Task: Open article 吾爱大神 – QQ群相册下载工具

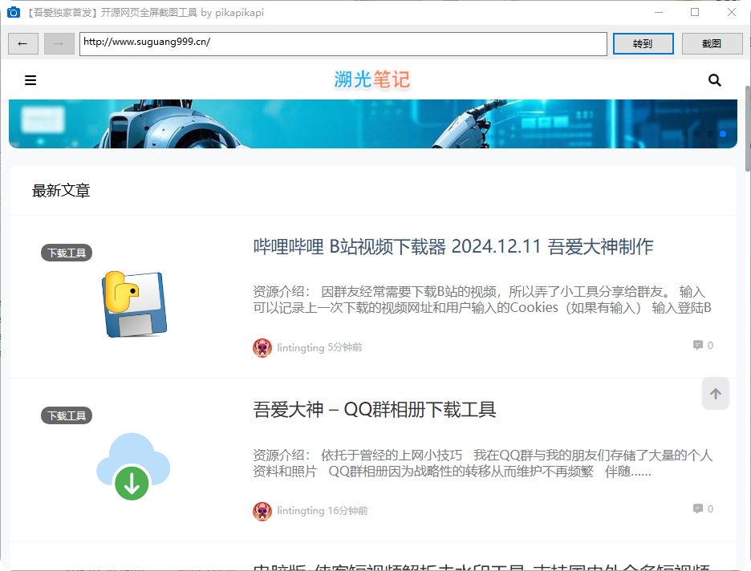Action: 375,410
